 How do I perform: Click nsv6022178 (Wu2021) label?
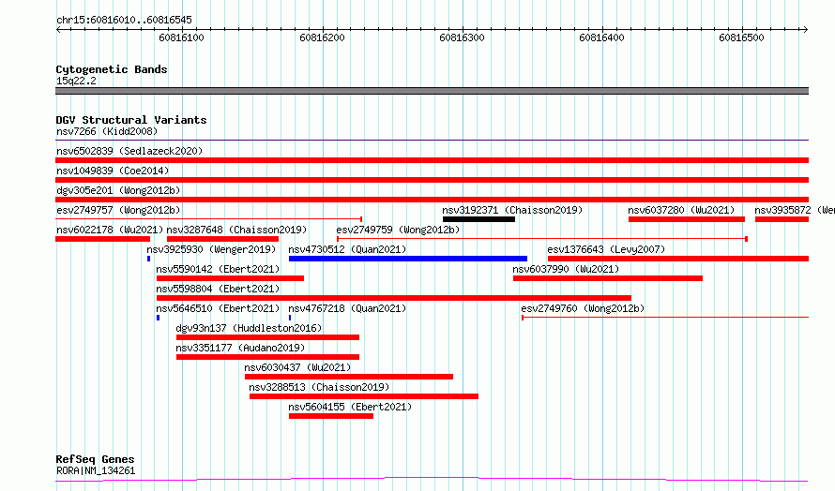[109, 230]
